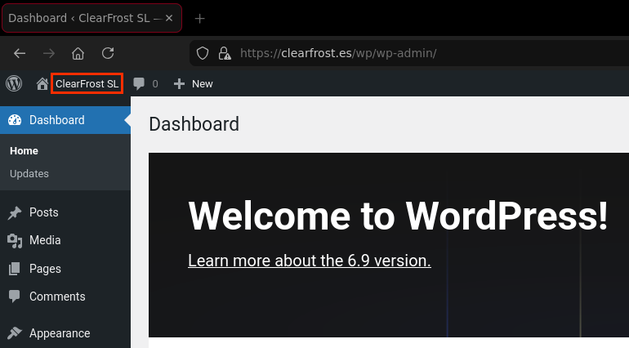Close the Dashboard ClearFrost SL tab
Viewport: 629px width, 348px height.
pyautogui.click(x=169, y=18)
